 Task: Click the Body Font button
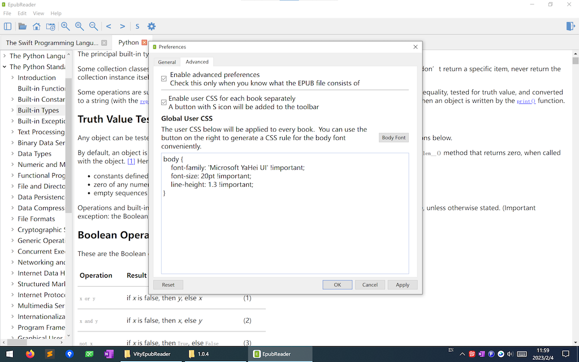[394, 137]
